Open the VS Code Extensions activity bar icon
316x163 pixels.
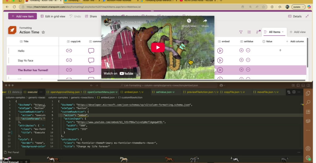click(308, 112)
